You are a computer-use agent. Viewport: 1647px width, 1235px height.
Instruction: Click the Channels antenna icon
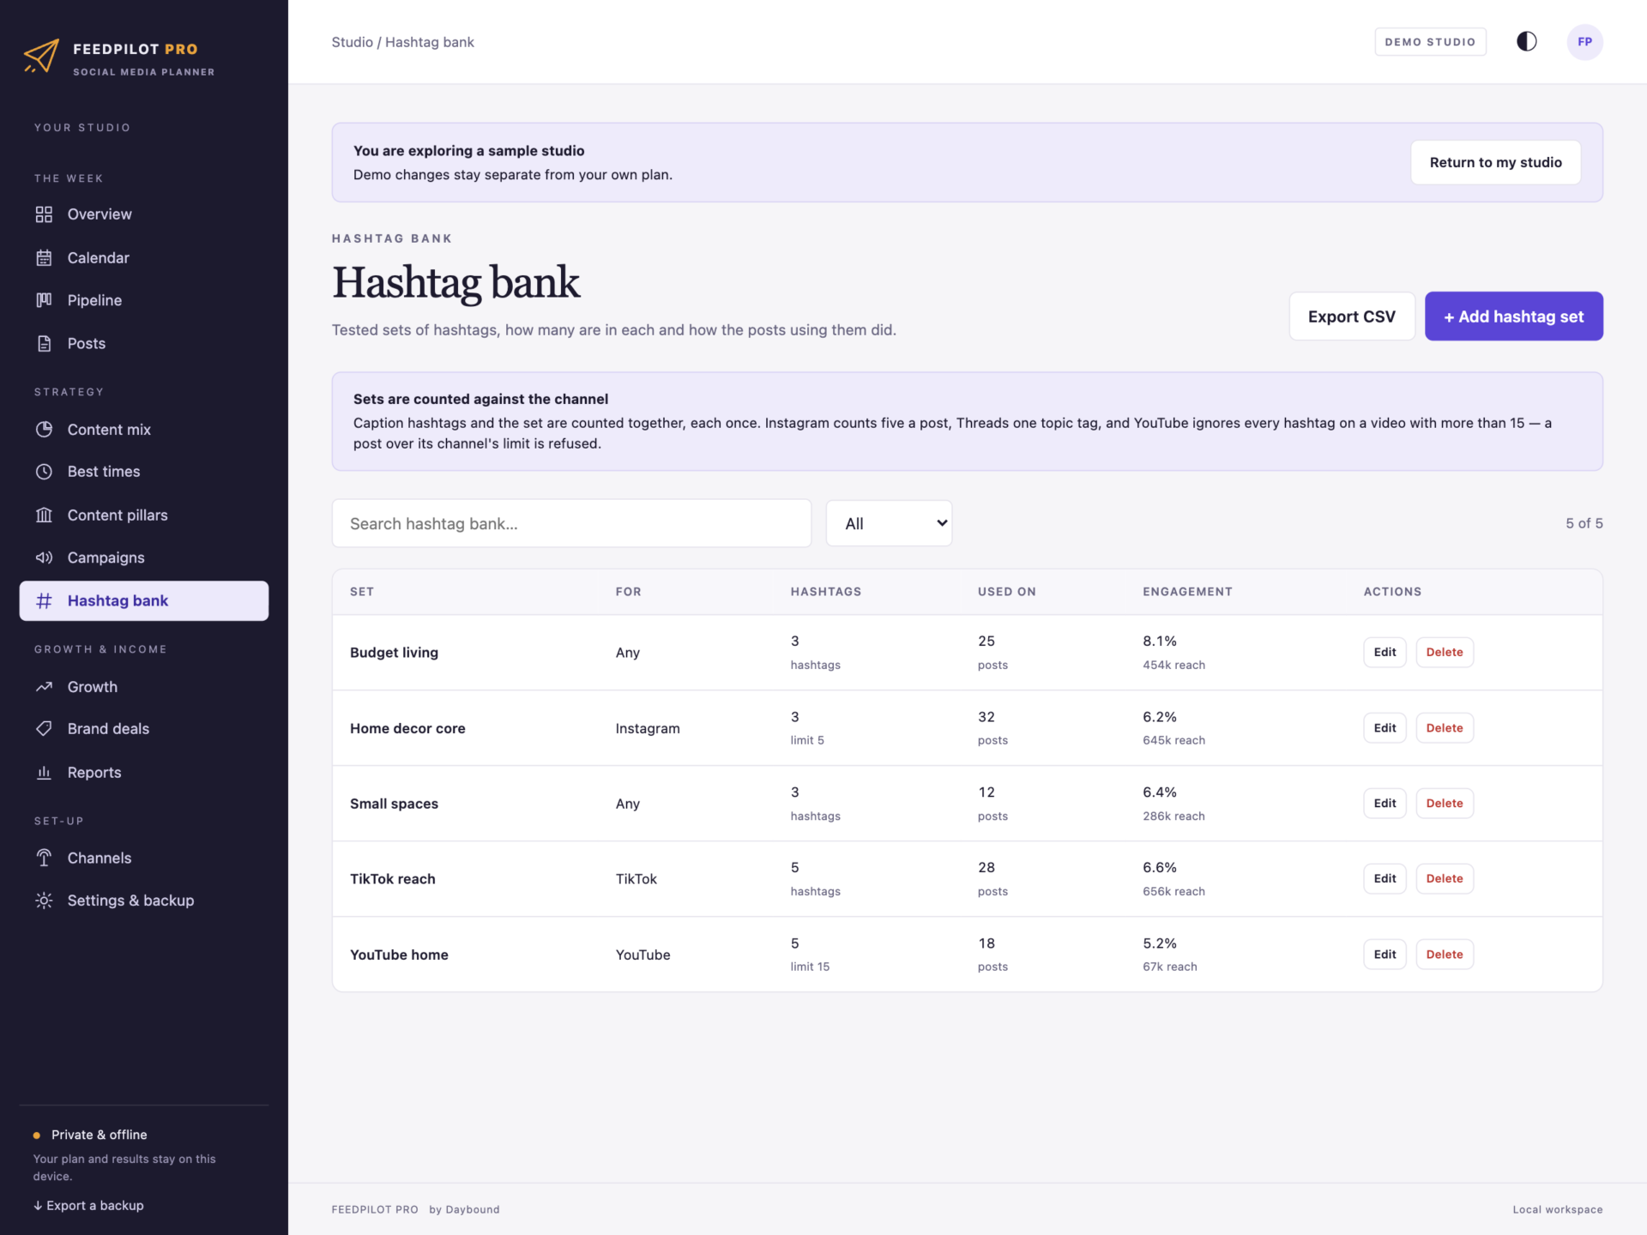(44, 858)
